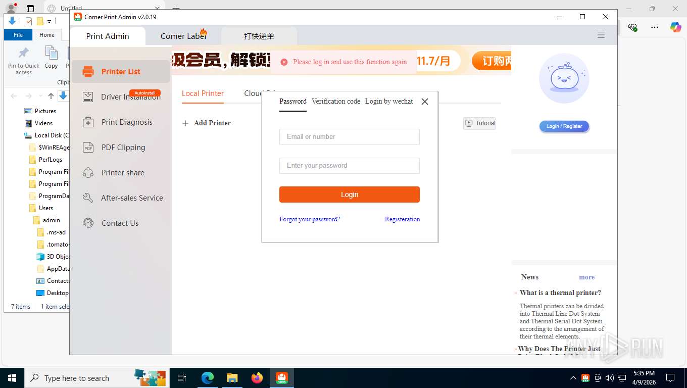Open Printer List sidebar icon
The width and height of the screenshot is (687, 388).
pos(88,72)
